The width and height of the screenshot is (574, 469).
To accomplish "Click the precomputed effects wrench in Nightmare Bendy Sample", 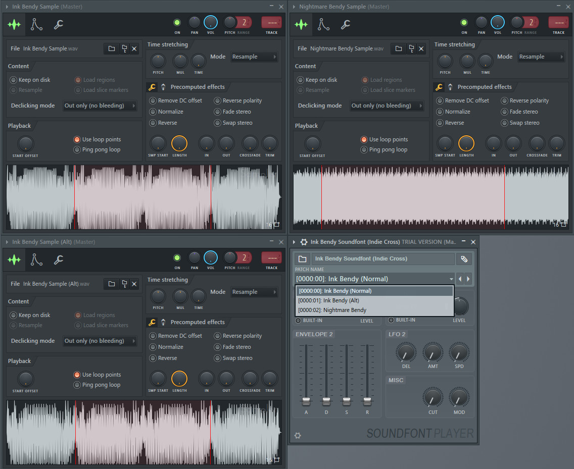I will click(x=439, y=87).
